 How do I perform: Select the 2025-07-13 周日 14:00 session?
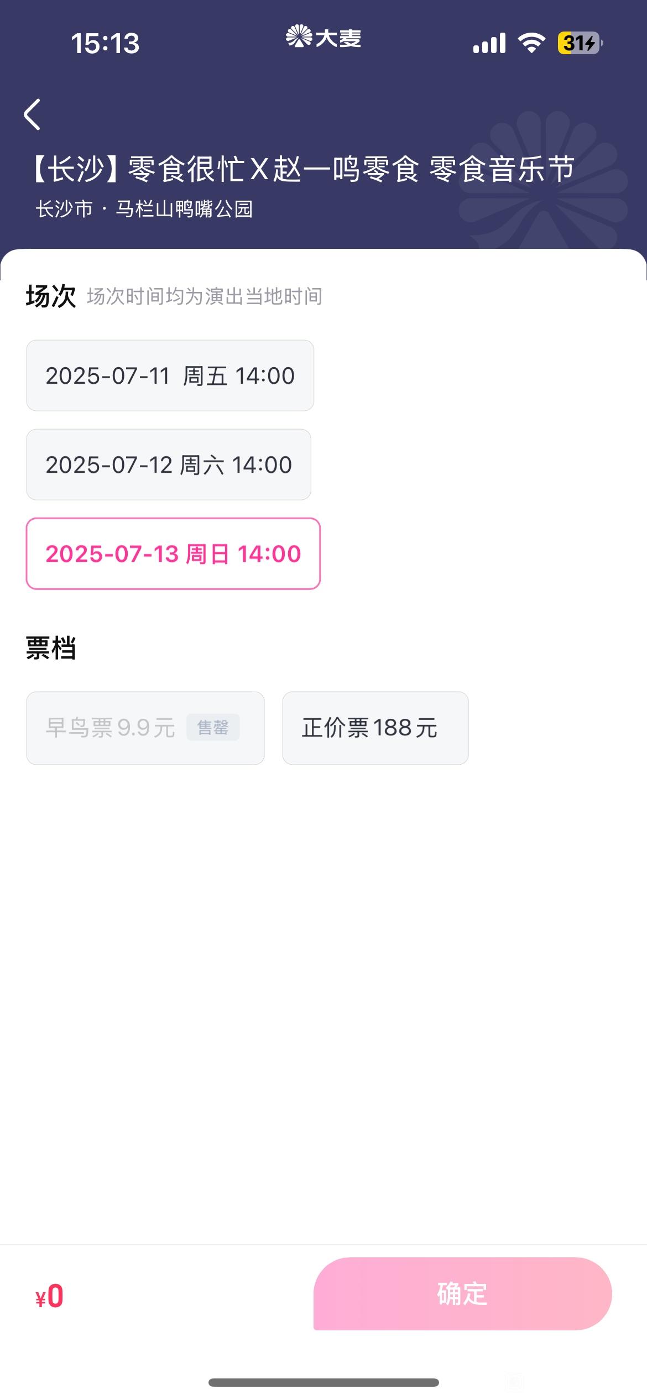[x=173, y=553]
